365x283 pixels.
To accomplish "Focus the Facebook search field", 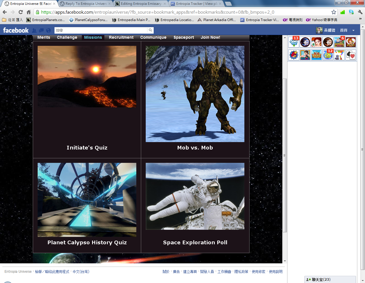I will tap(101, 30).
